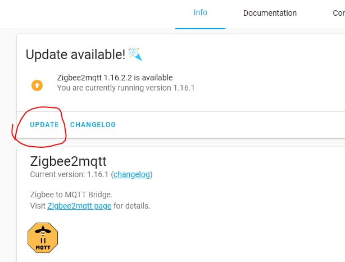
Task: Click the "Update available!" heading
Action: [x=76, y=55]
